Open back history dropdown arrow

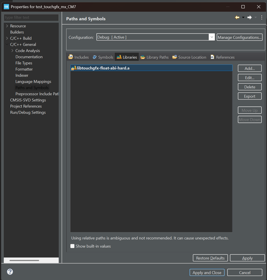pyautogui.click(x=243, y=17)
